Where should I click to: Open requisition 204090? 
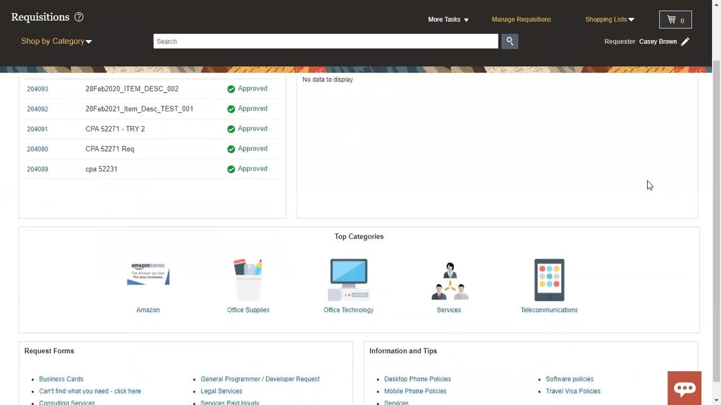[37, 149]
